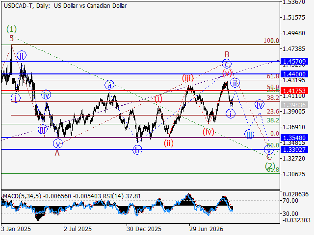Viewport: 314px width, 235px height.
Task: Click the red (iv) wave label
Action: point(208,132)
